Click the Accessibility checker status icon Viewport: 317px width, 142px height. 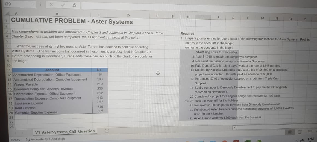click(28, 139)
